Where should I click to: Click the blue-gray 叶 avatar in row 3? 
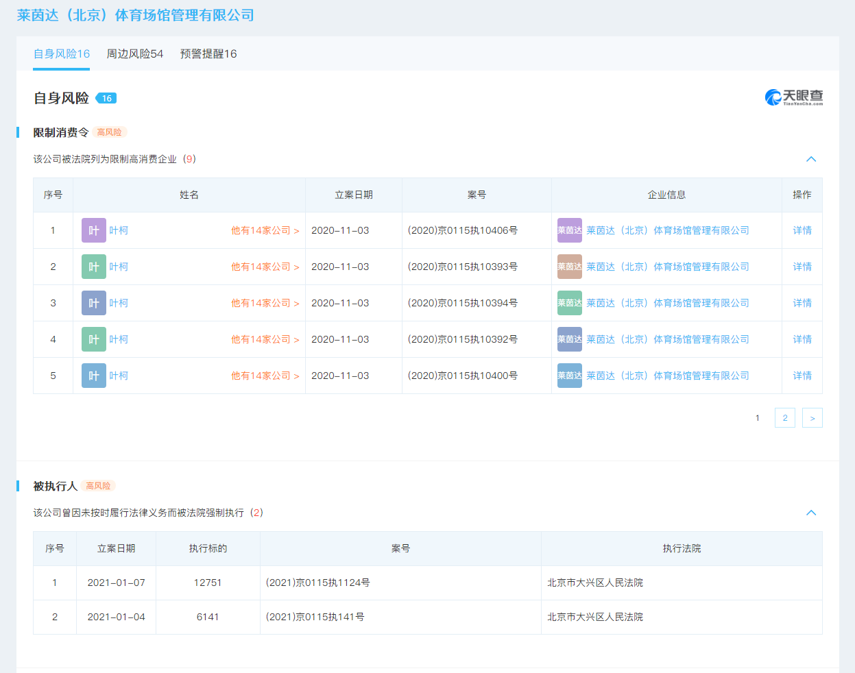click(93, 303)
